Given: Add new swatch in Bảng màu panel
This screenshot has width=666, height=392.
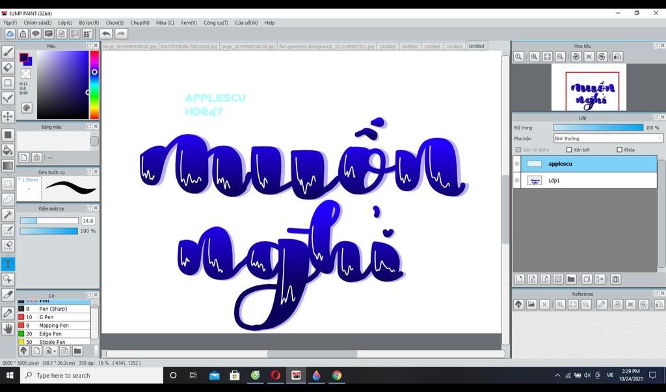Looking at the screenshot, I should 24,157.
